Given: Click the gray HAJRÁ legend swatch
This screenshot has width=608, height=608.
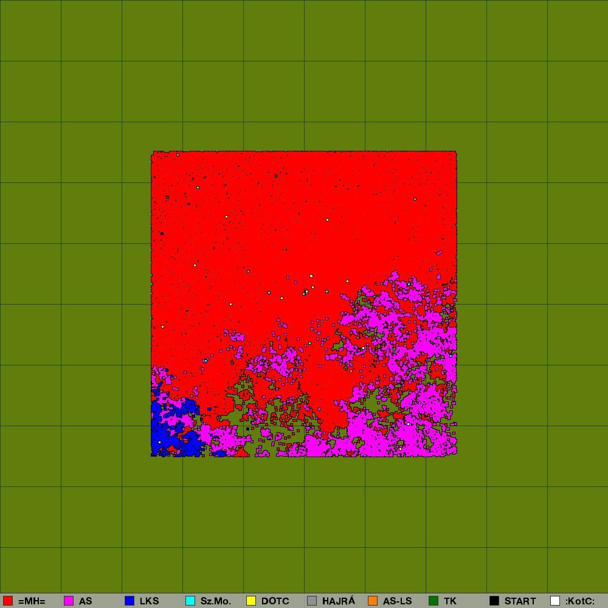Looking at the screenshot, I should click(x=312, y=601).
